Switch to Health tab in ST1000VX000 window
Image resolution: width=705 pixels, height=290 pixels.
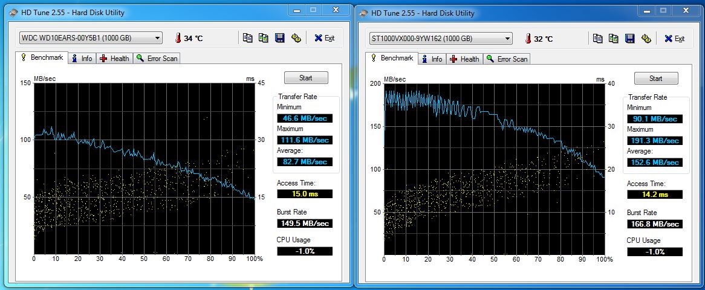pos(464,59)
